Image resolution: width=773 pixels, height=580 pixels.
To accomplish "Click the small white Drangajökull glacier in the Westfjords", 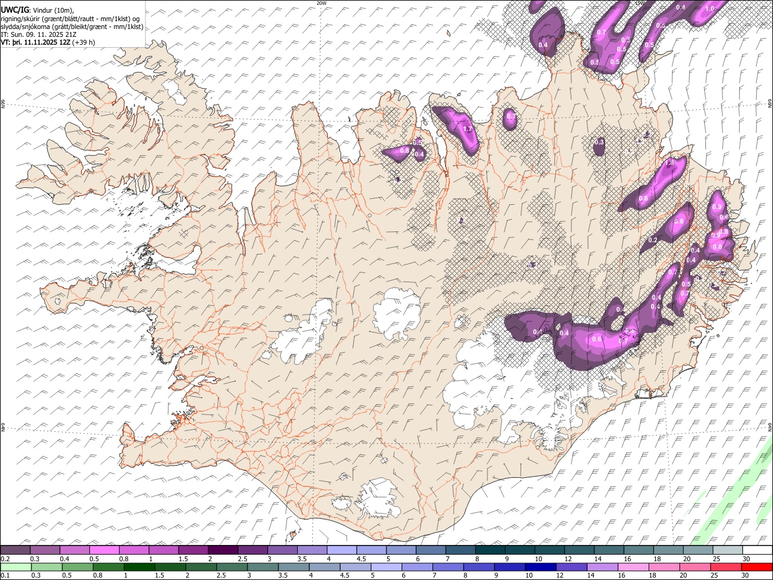I will pyautogui.click(x=175, y=91).
